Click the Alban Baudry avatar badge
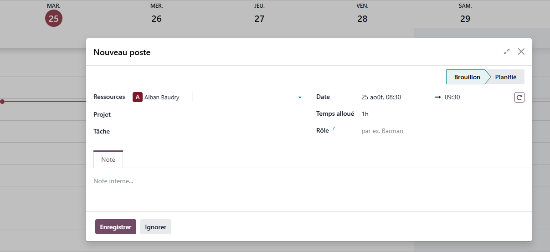 click(137, 97)
